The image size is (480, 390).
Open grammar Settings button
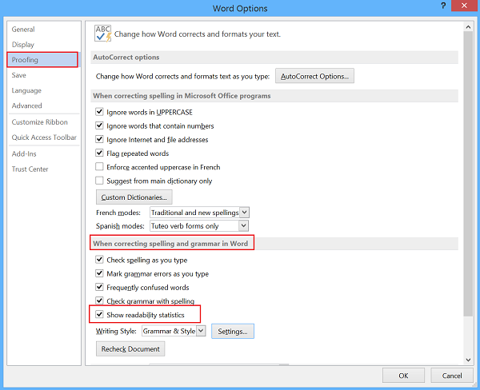point(233,332)
